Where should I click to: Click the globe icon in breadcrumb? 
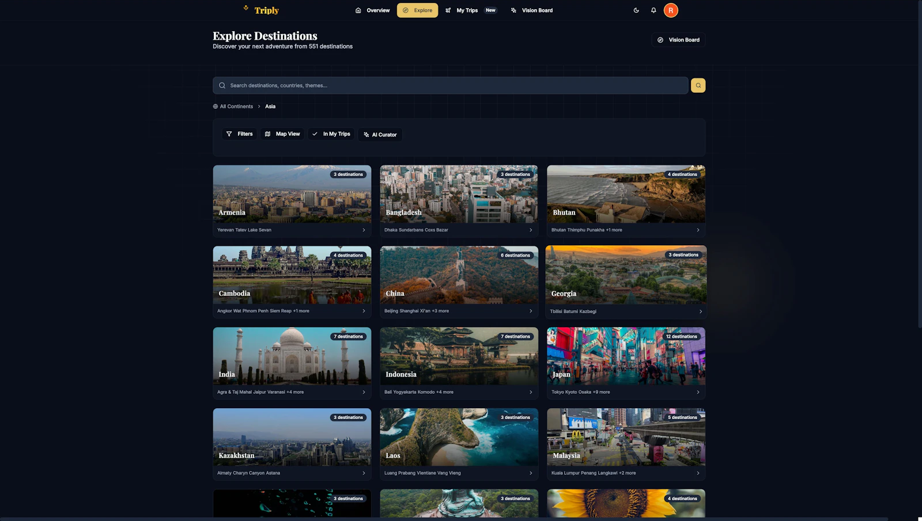[216, 107]
